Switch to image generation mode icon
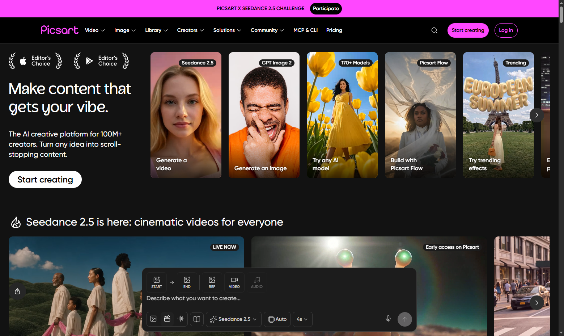This screenshot has height=336, width=564. click(153, 319)
